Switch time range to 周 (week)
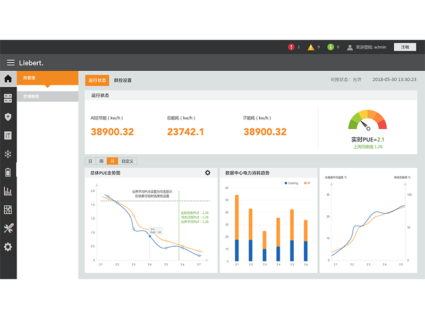 pos(101,161)
